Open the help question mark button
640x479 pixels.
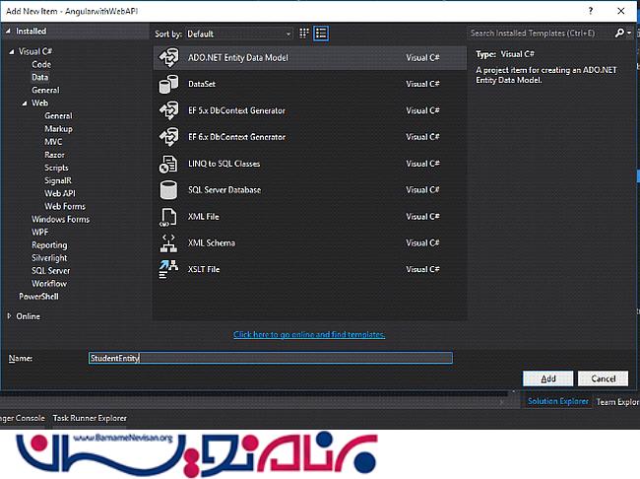pyautogui.click(x=590, y=11)
